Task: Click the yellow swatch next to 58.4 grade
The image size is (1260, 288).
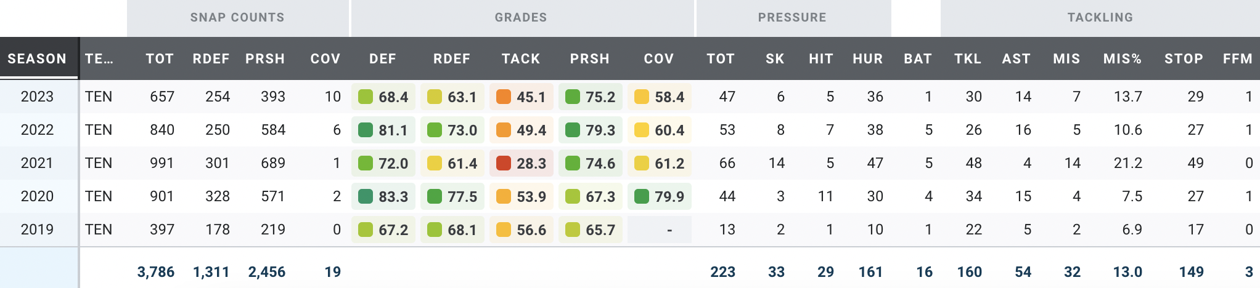Action: coord(642,97)
